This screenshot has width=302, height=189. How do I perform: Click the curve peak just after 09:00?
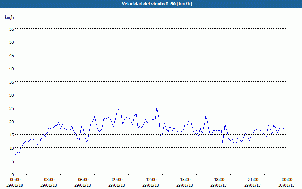119,109
